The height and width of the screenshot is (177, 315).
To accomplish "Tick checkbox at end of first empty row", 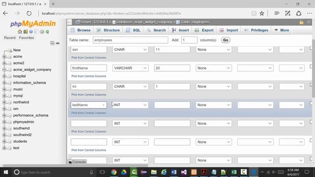I will pos(311,122).
